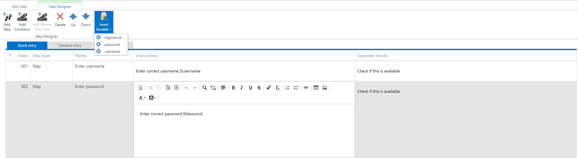The image size is (578, 158).
Task: Switch to the Test Case tab
Action: [19, 6]
